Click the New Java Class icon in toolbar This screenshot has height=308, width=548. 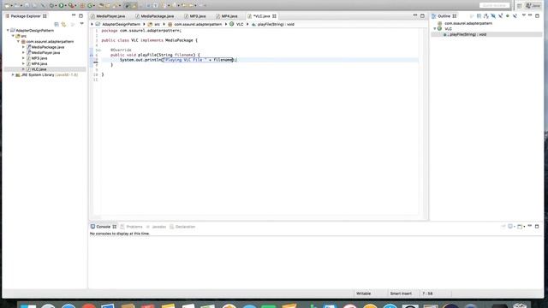pos(91,5)
